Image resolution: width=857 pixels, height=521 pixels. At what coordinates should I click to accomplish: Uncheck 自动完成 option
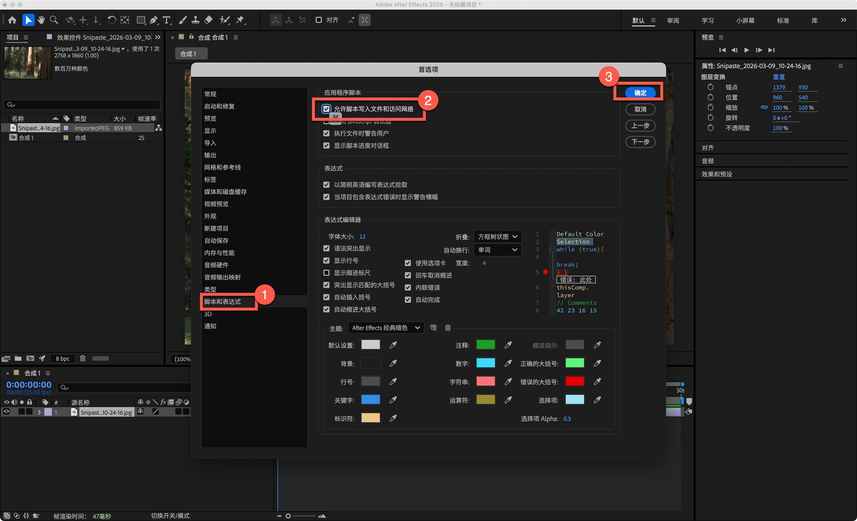click(x=408, y=300)
